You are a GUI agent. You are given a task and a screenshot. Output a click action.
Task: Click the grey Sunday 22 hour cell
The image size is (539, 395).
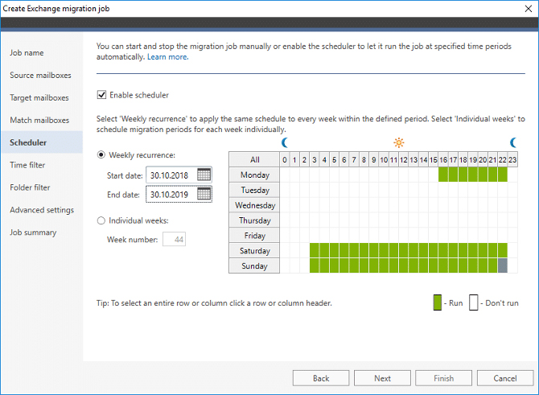click(x=503, y=265)
